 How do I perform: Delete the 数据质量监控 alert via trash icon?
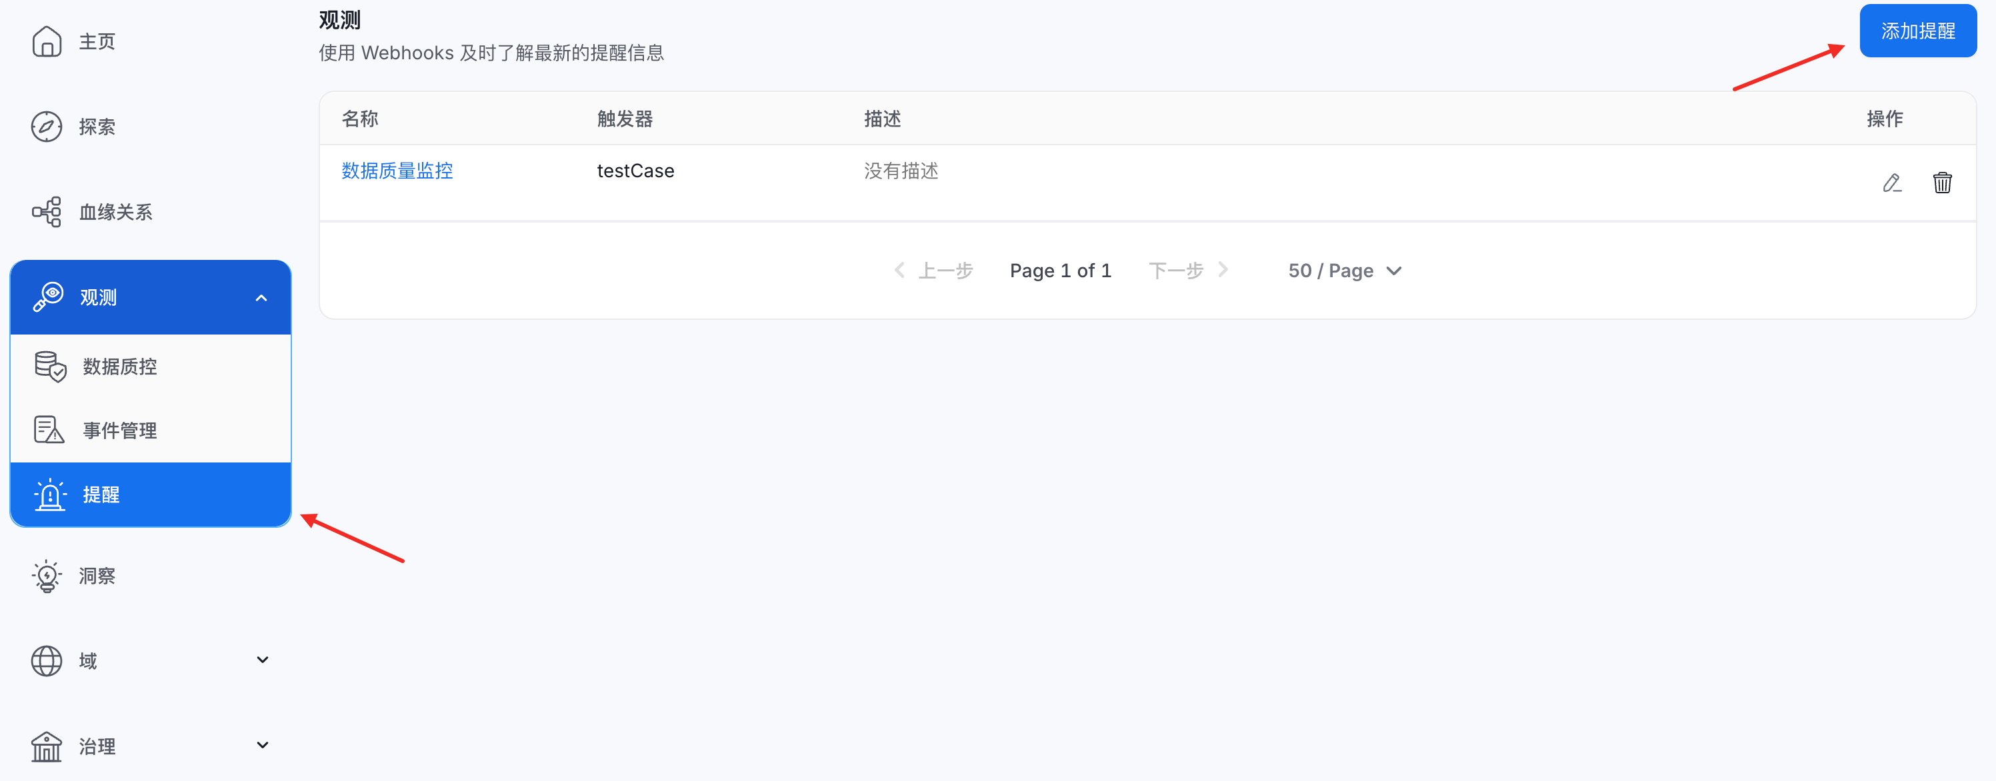(x=1942, y=183)
